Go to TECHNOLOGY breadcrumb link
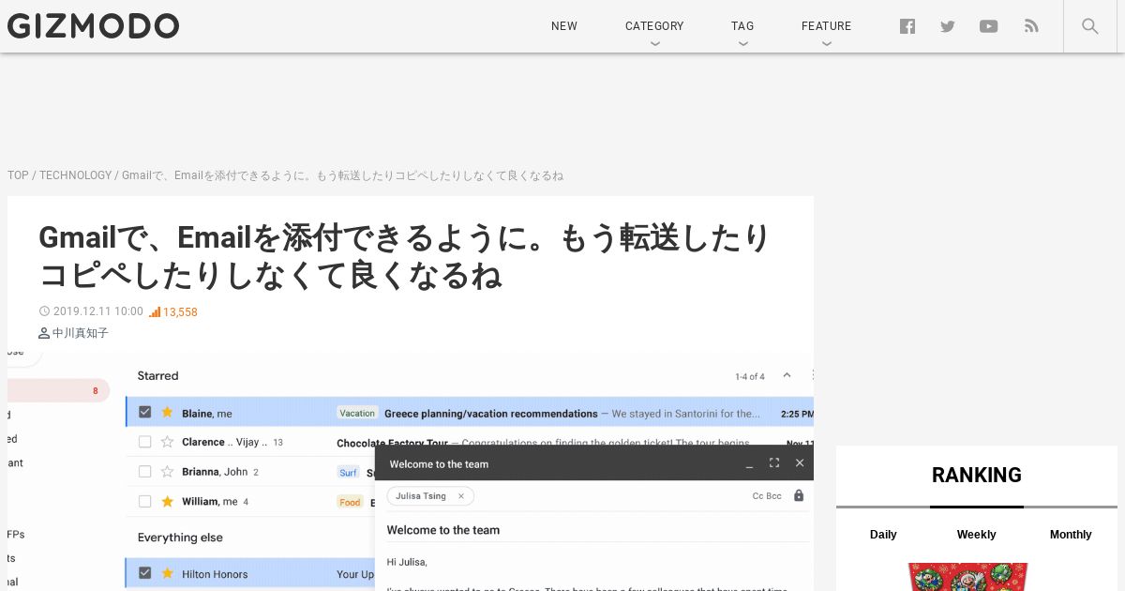The image size is (1125, 591). (75, 175)
